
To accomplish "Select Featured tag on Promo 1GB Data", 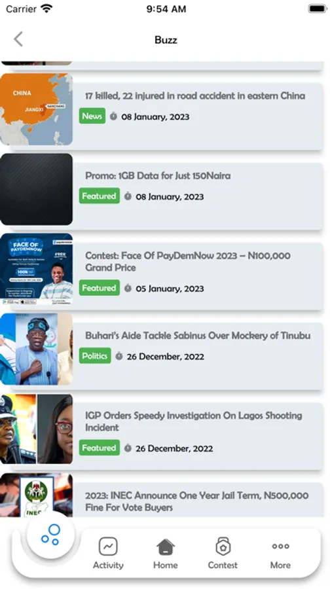I will 100,196.
